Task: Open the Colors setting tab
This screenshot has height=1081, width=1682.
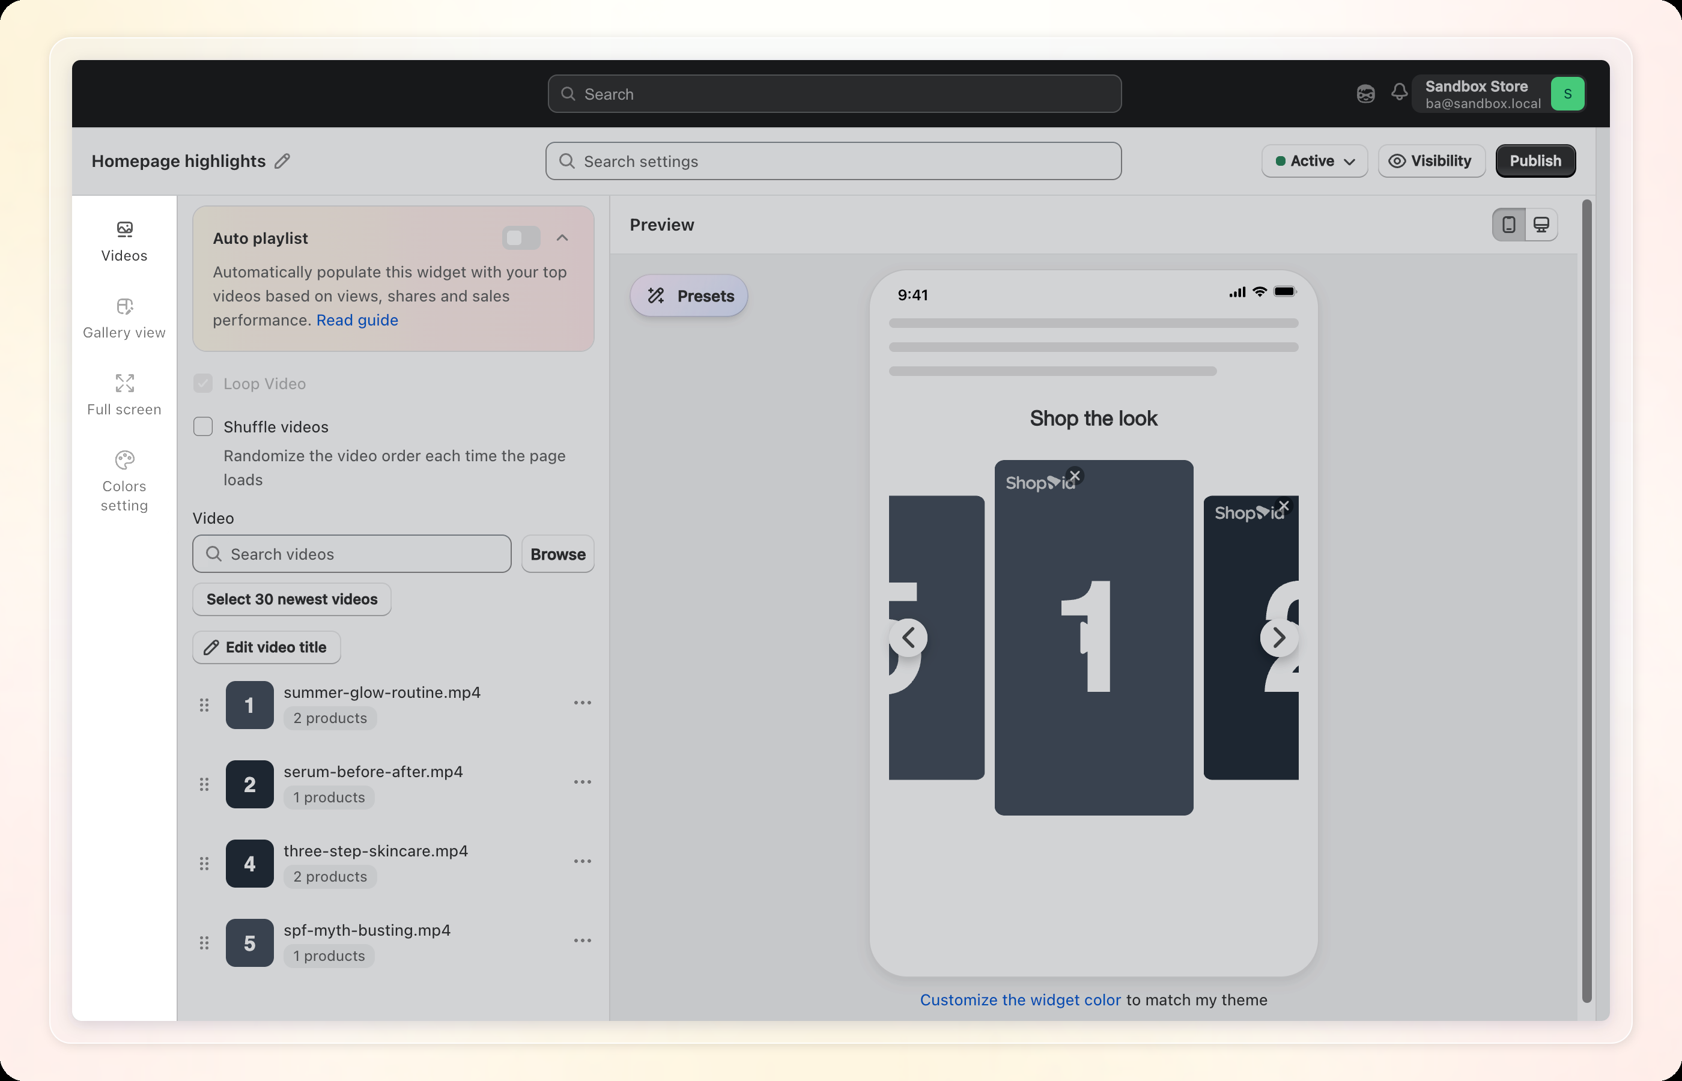Action: tap(124, 482)
